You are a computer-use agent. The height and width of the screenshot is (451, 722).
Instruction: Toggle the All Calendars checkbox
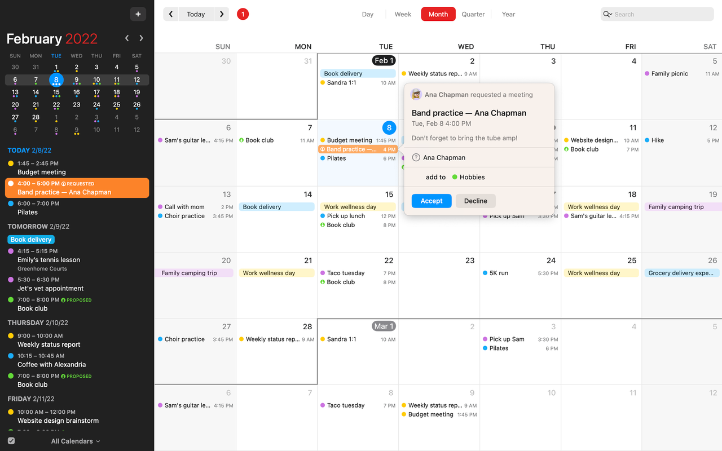click(11, 440)
